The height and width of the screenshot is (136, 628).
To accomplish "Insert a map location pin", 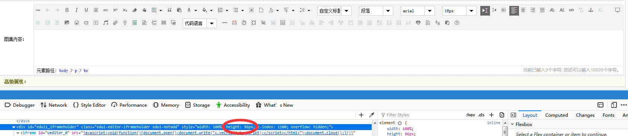I will [125, 23].
